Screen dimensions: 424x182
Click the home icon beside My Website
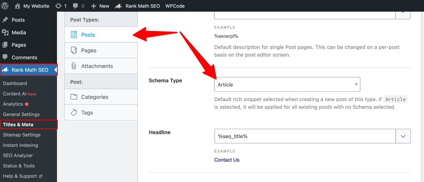[17, 6]
